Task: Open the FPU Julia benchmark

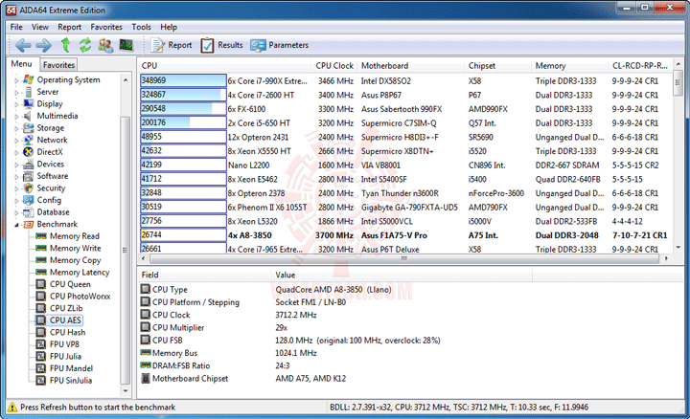Action: tap(65, 356)
